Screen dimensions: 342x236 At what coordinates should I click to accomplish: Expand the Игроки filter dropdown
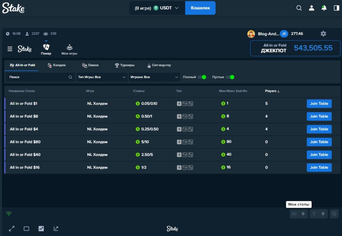coord(154,77)
